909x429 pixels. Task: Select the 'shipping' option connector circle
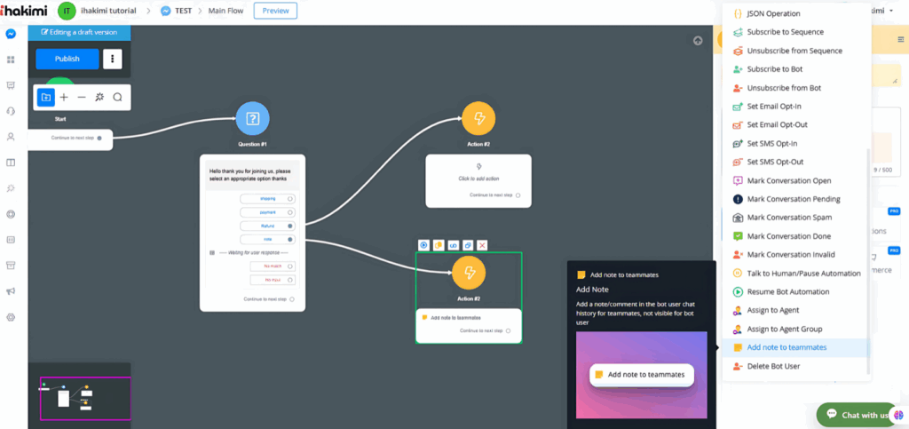pos(290,199)
